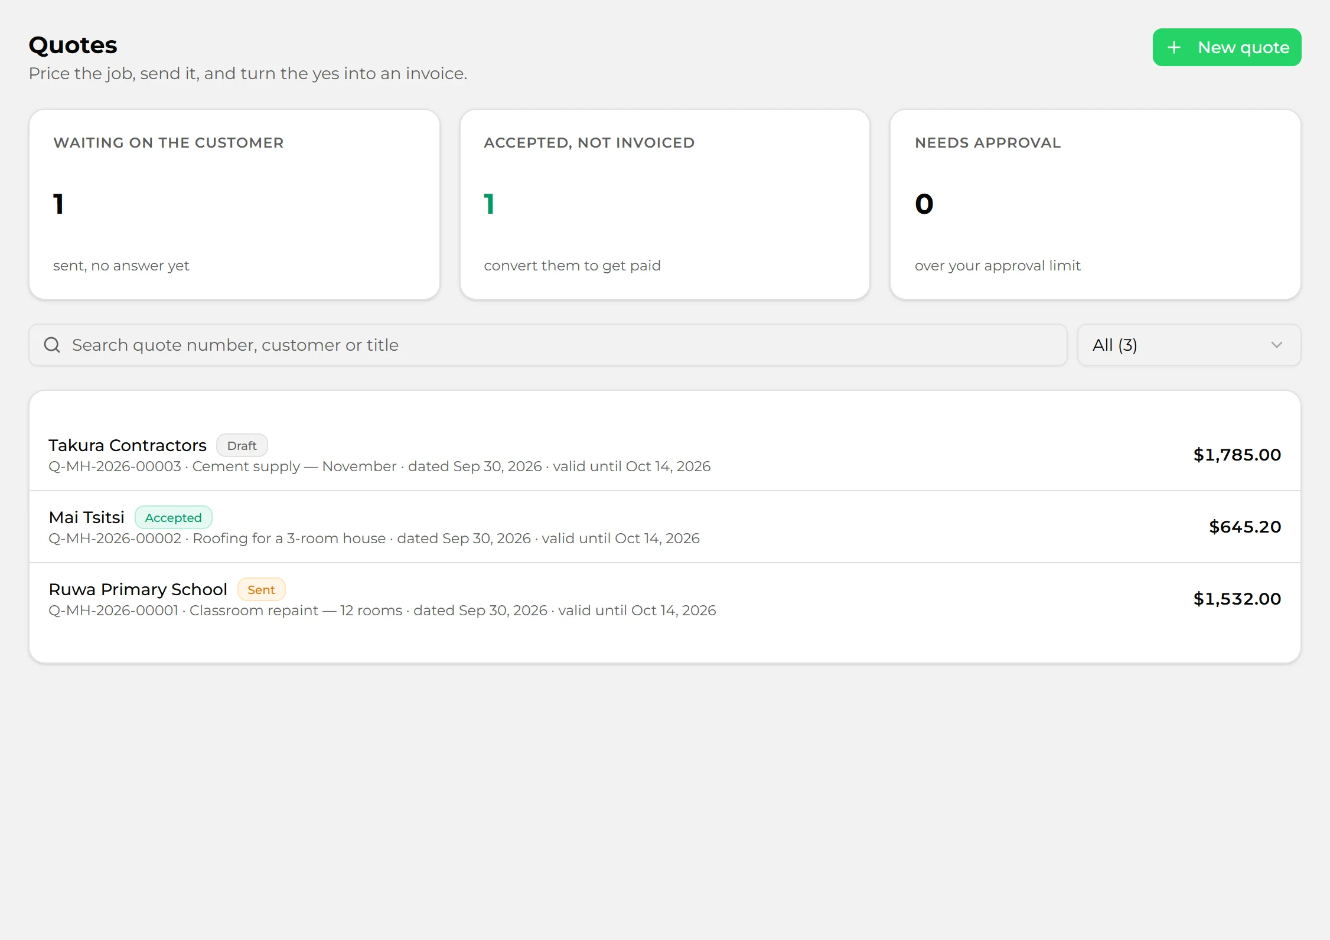Click the New quote button

1227,47
